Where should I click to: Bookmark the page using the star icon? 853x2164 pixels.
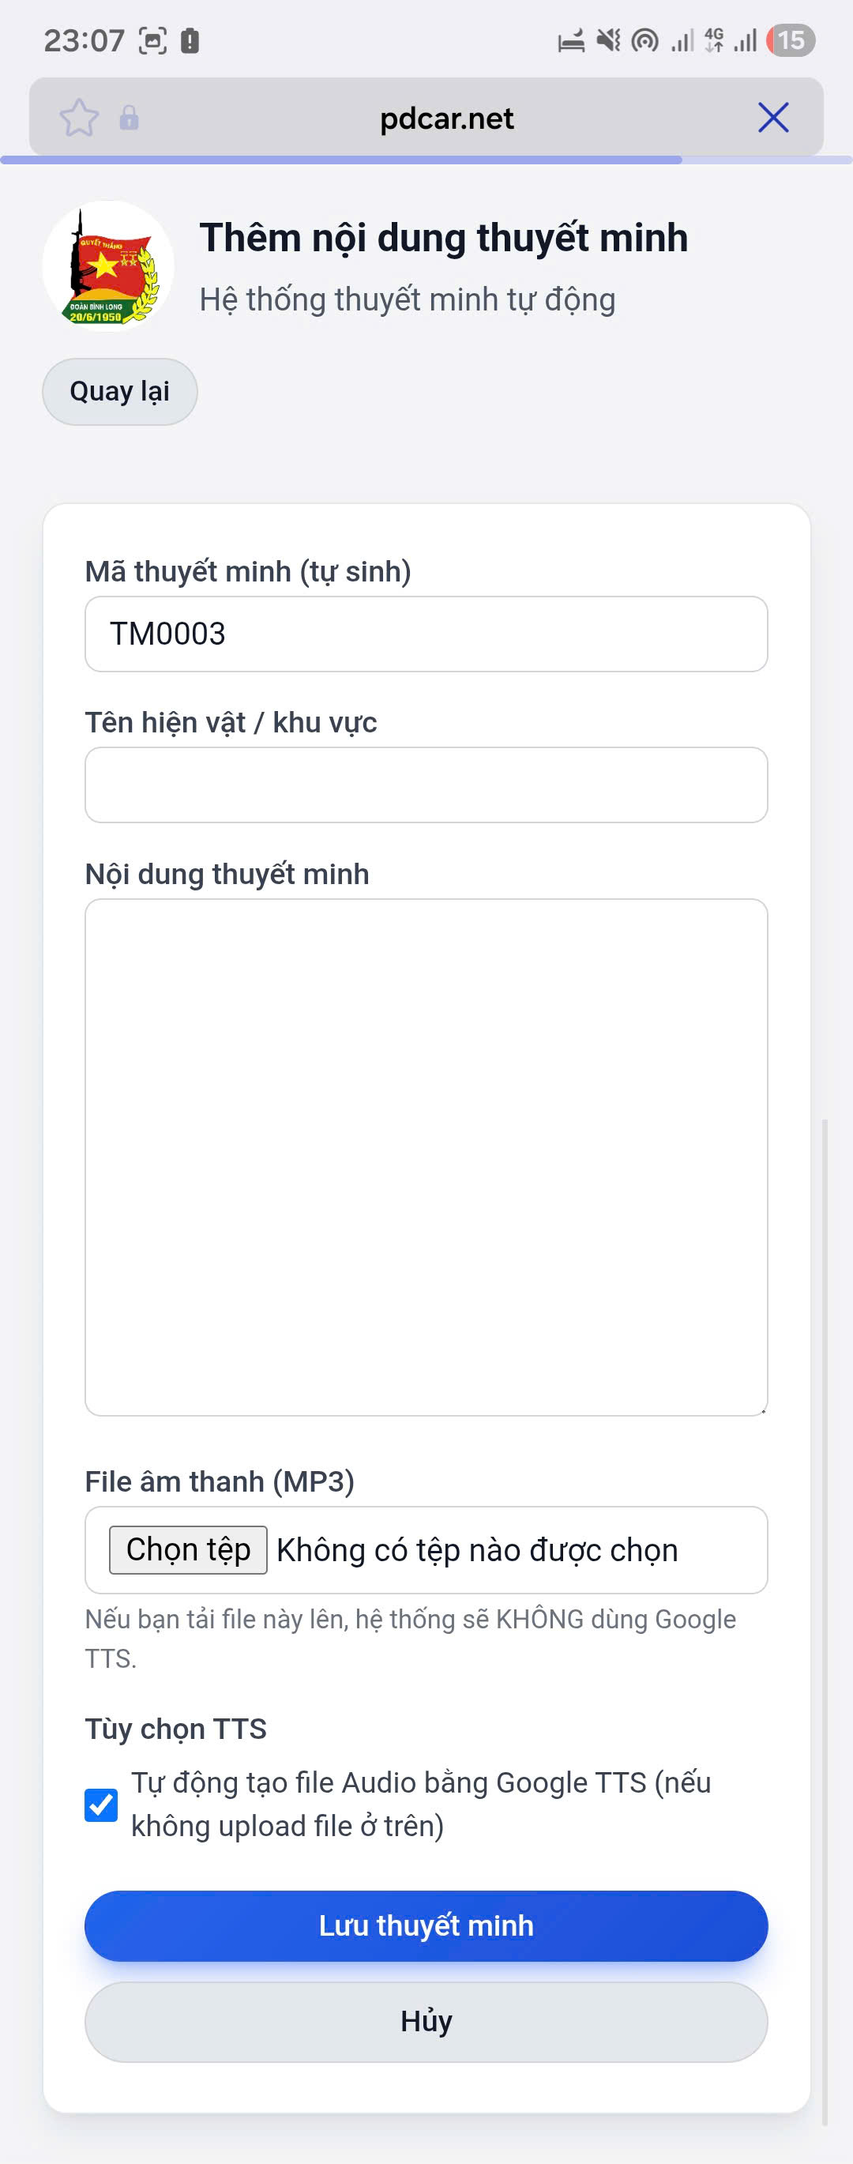pyautogui.click(x=80, y=118)
